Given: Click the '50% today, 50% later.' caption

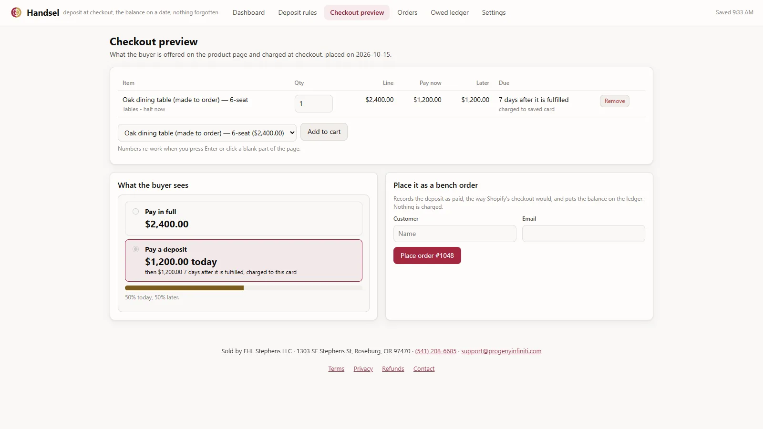Looking at the screenshot, I should coord(152,297).
